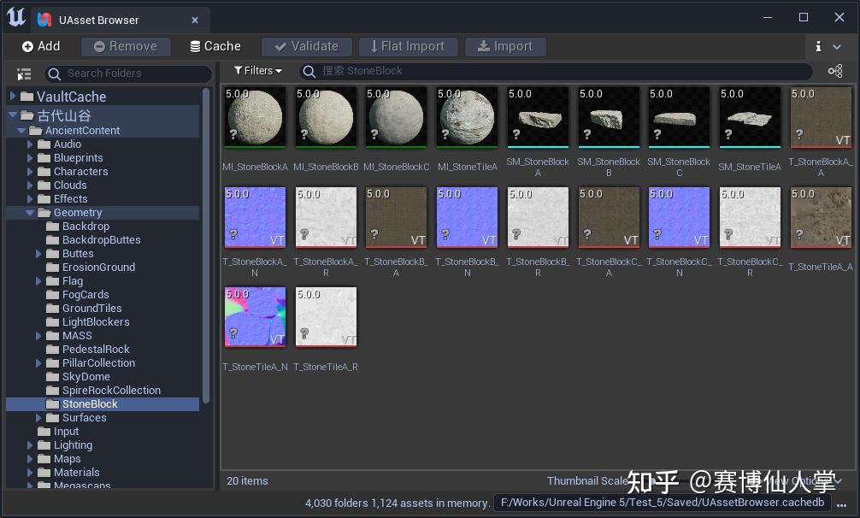Collapse the AncientContent folder
The image size is (860, 518).
coord(21,130)
